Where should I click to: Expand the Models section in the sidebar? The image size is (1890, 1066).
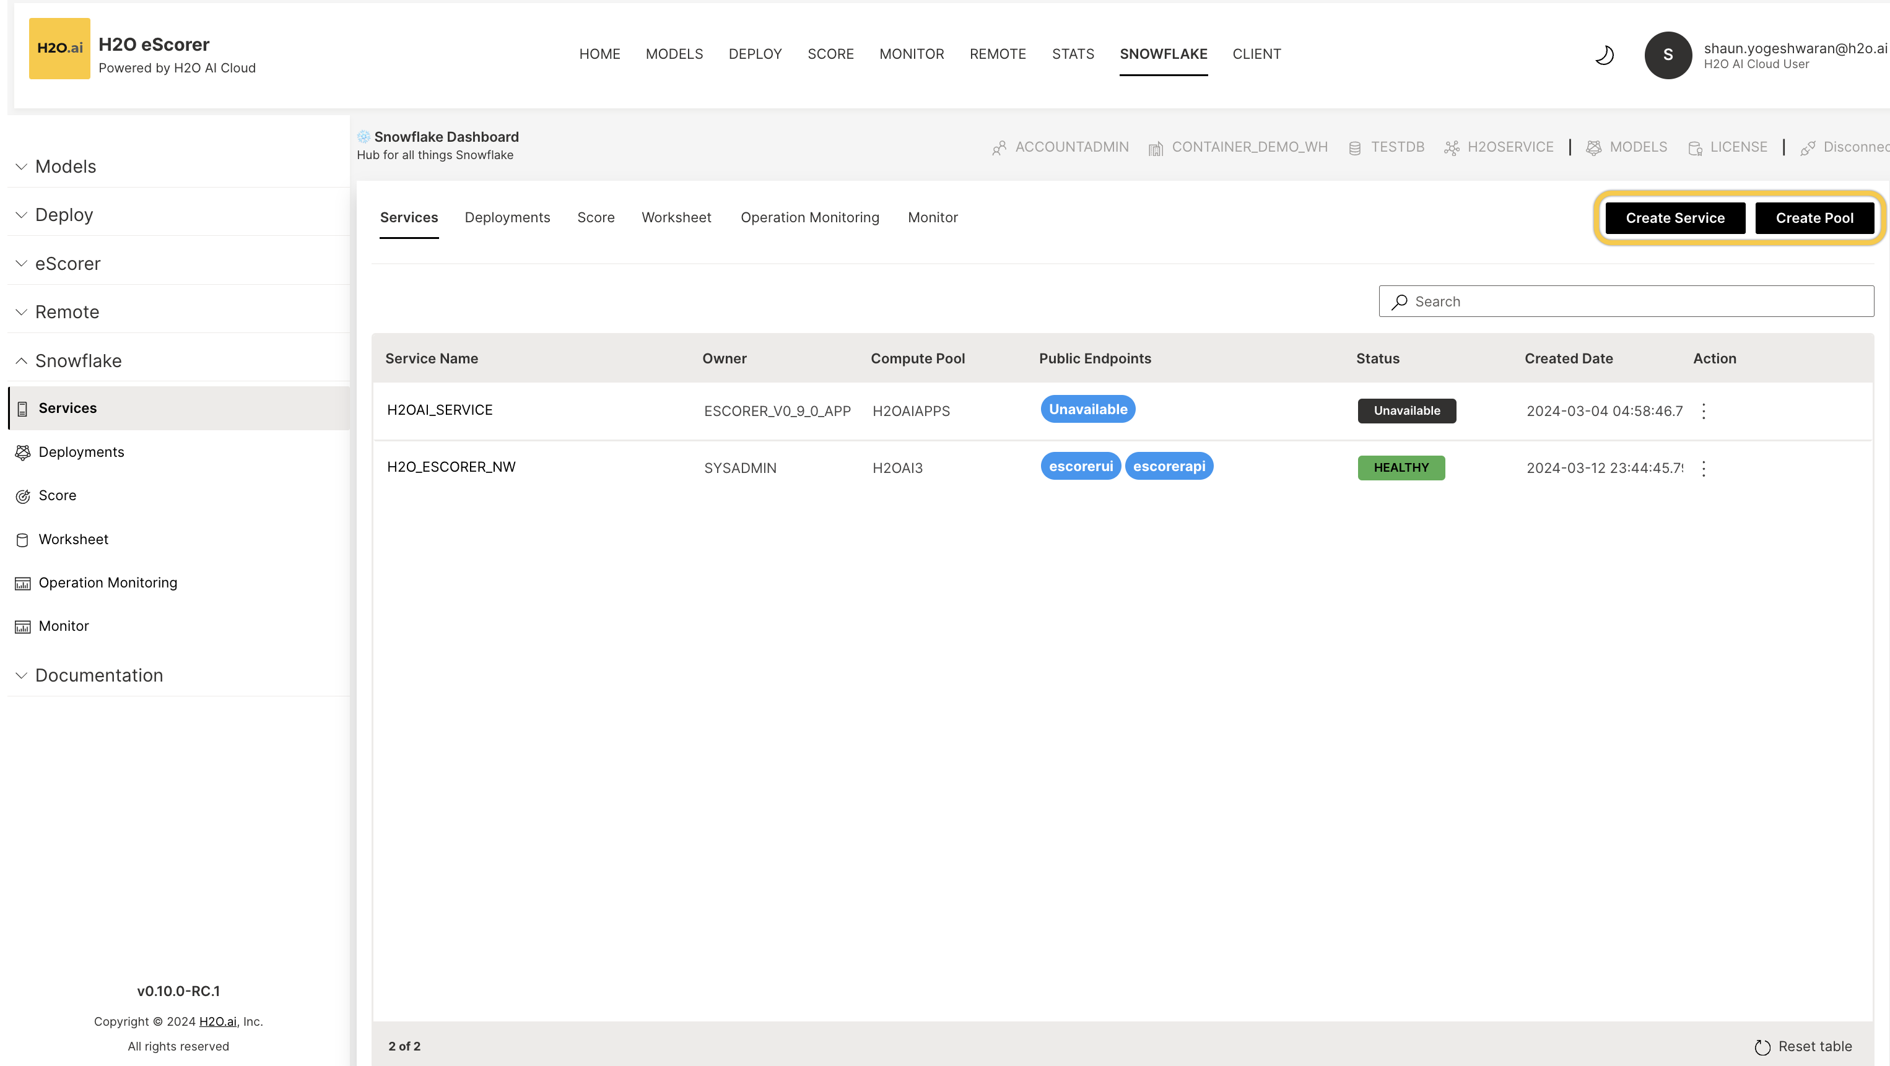(x=20, y=167)
